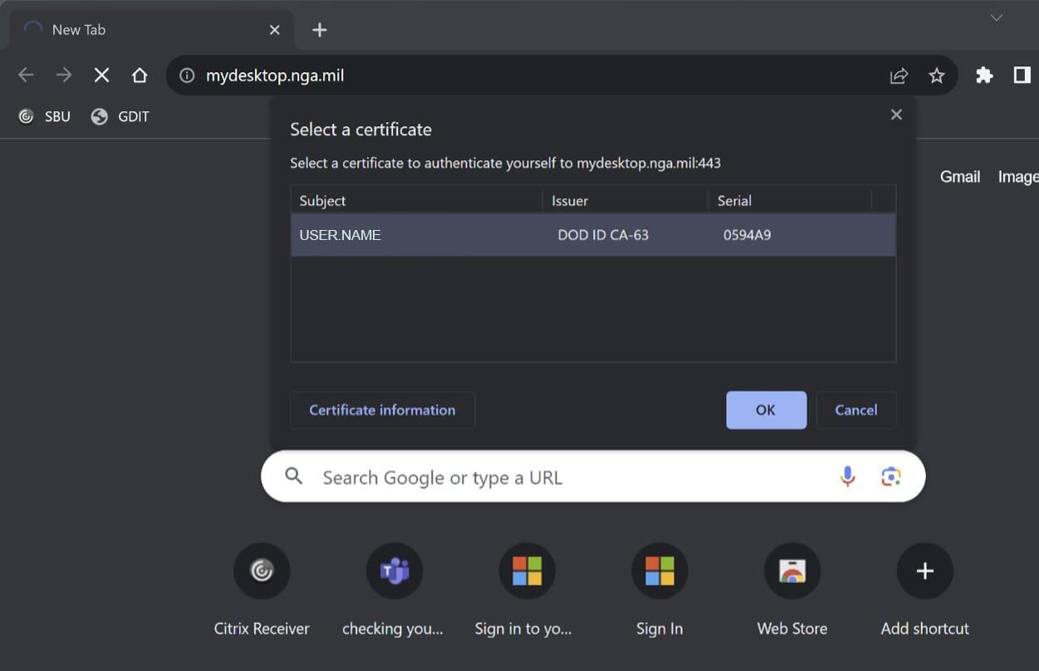View site information icon in address bar

pos(188,76)
